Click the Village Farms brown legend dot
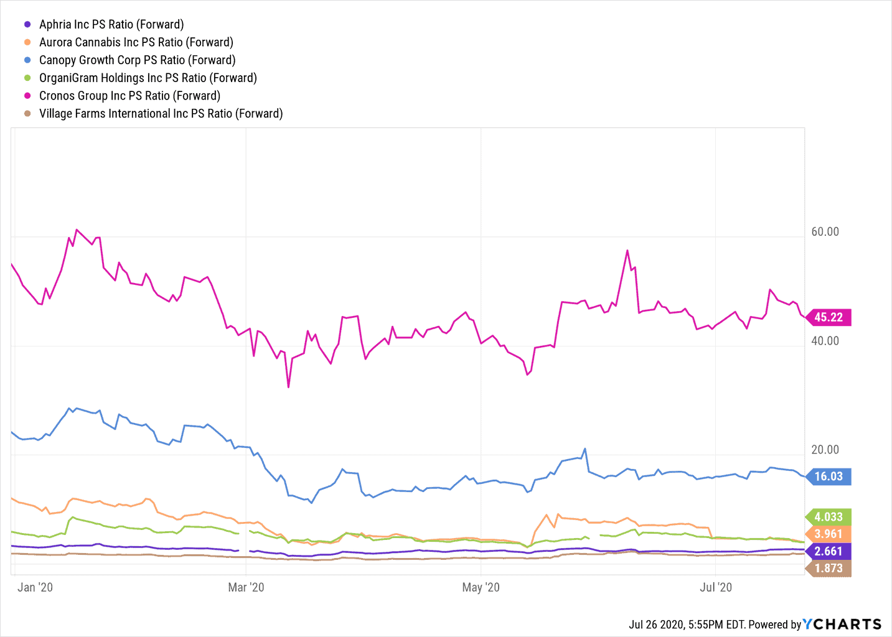Screen dimensions: 892x637 (x=27, y=114)
